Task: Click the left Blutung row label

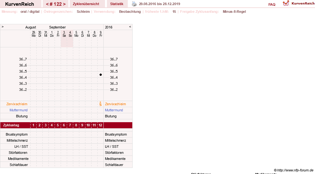Action: pos(22,116)
